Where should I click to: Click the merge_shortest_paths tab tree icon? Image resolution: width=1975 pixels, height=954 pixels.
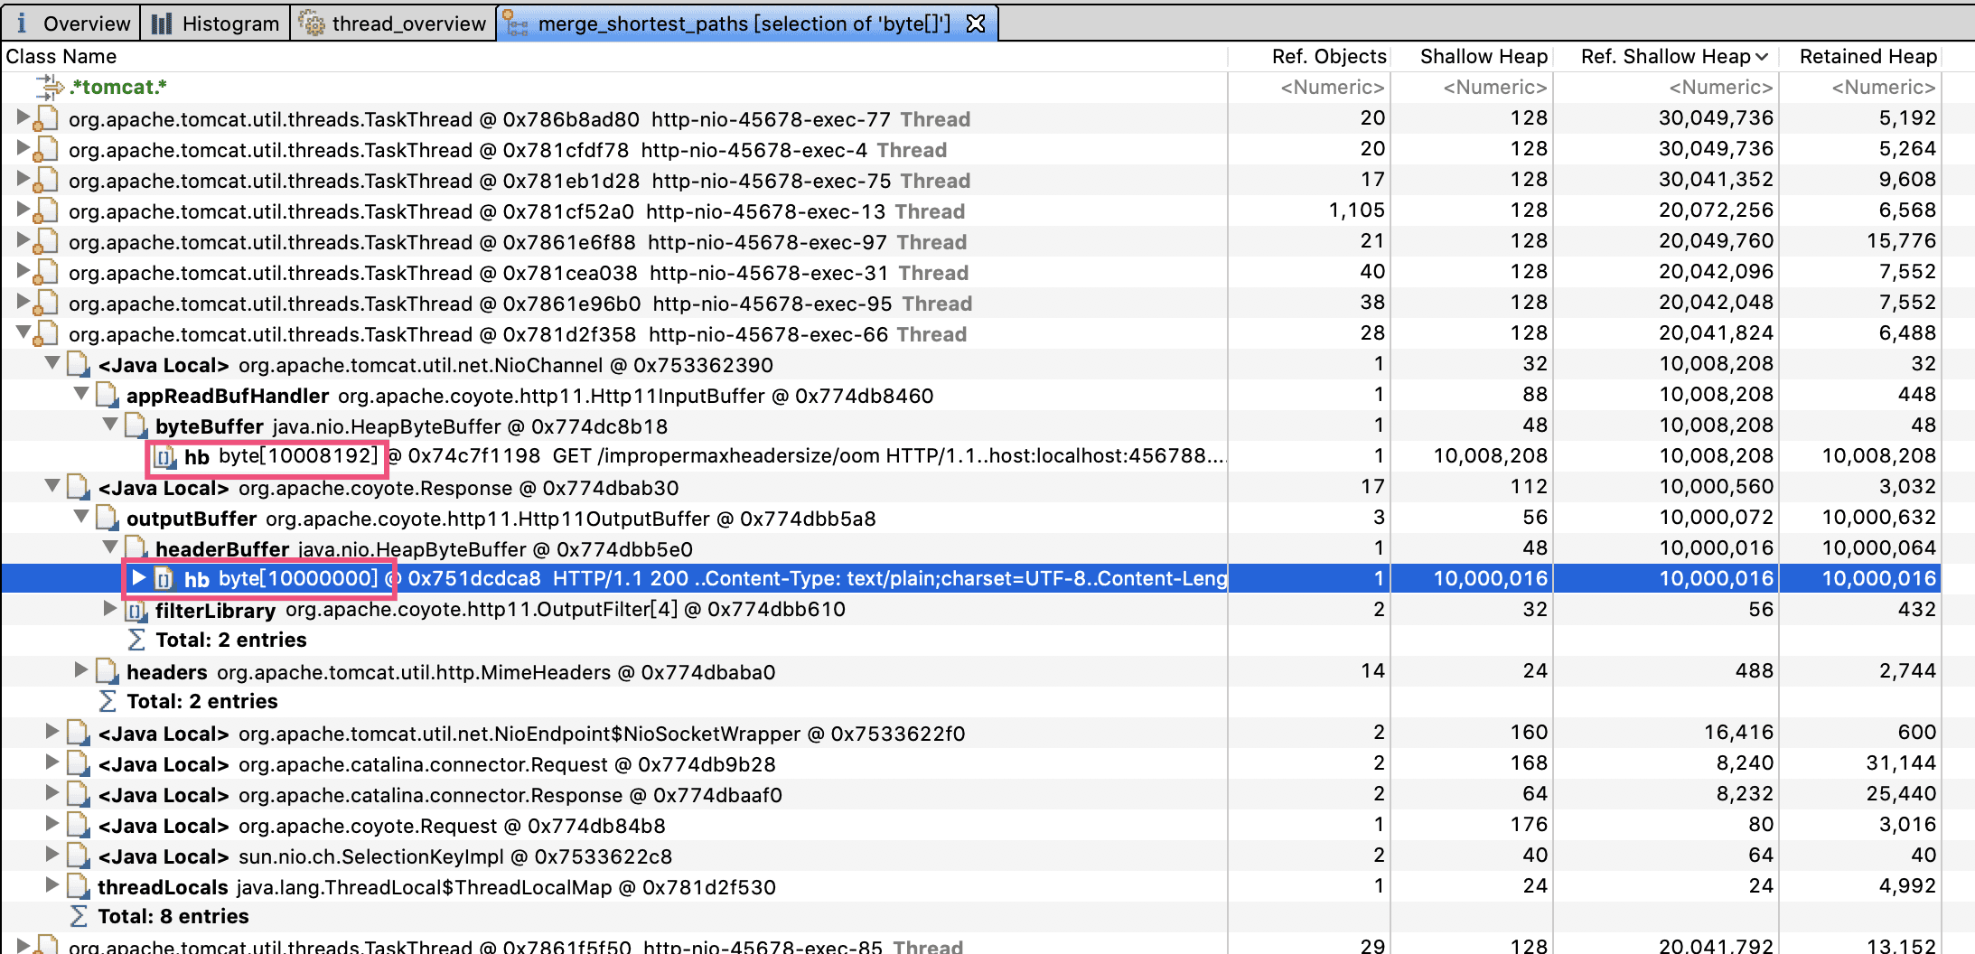tap(517, 23)
